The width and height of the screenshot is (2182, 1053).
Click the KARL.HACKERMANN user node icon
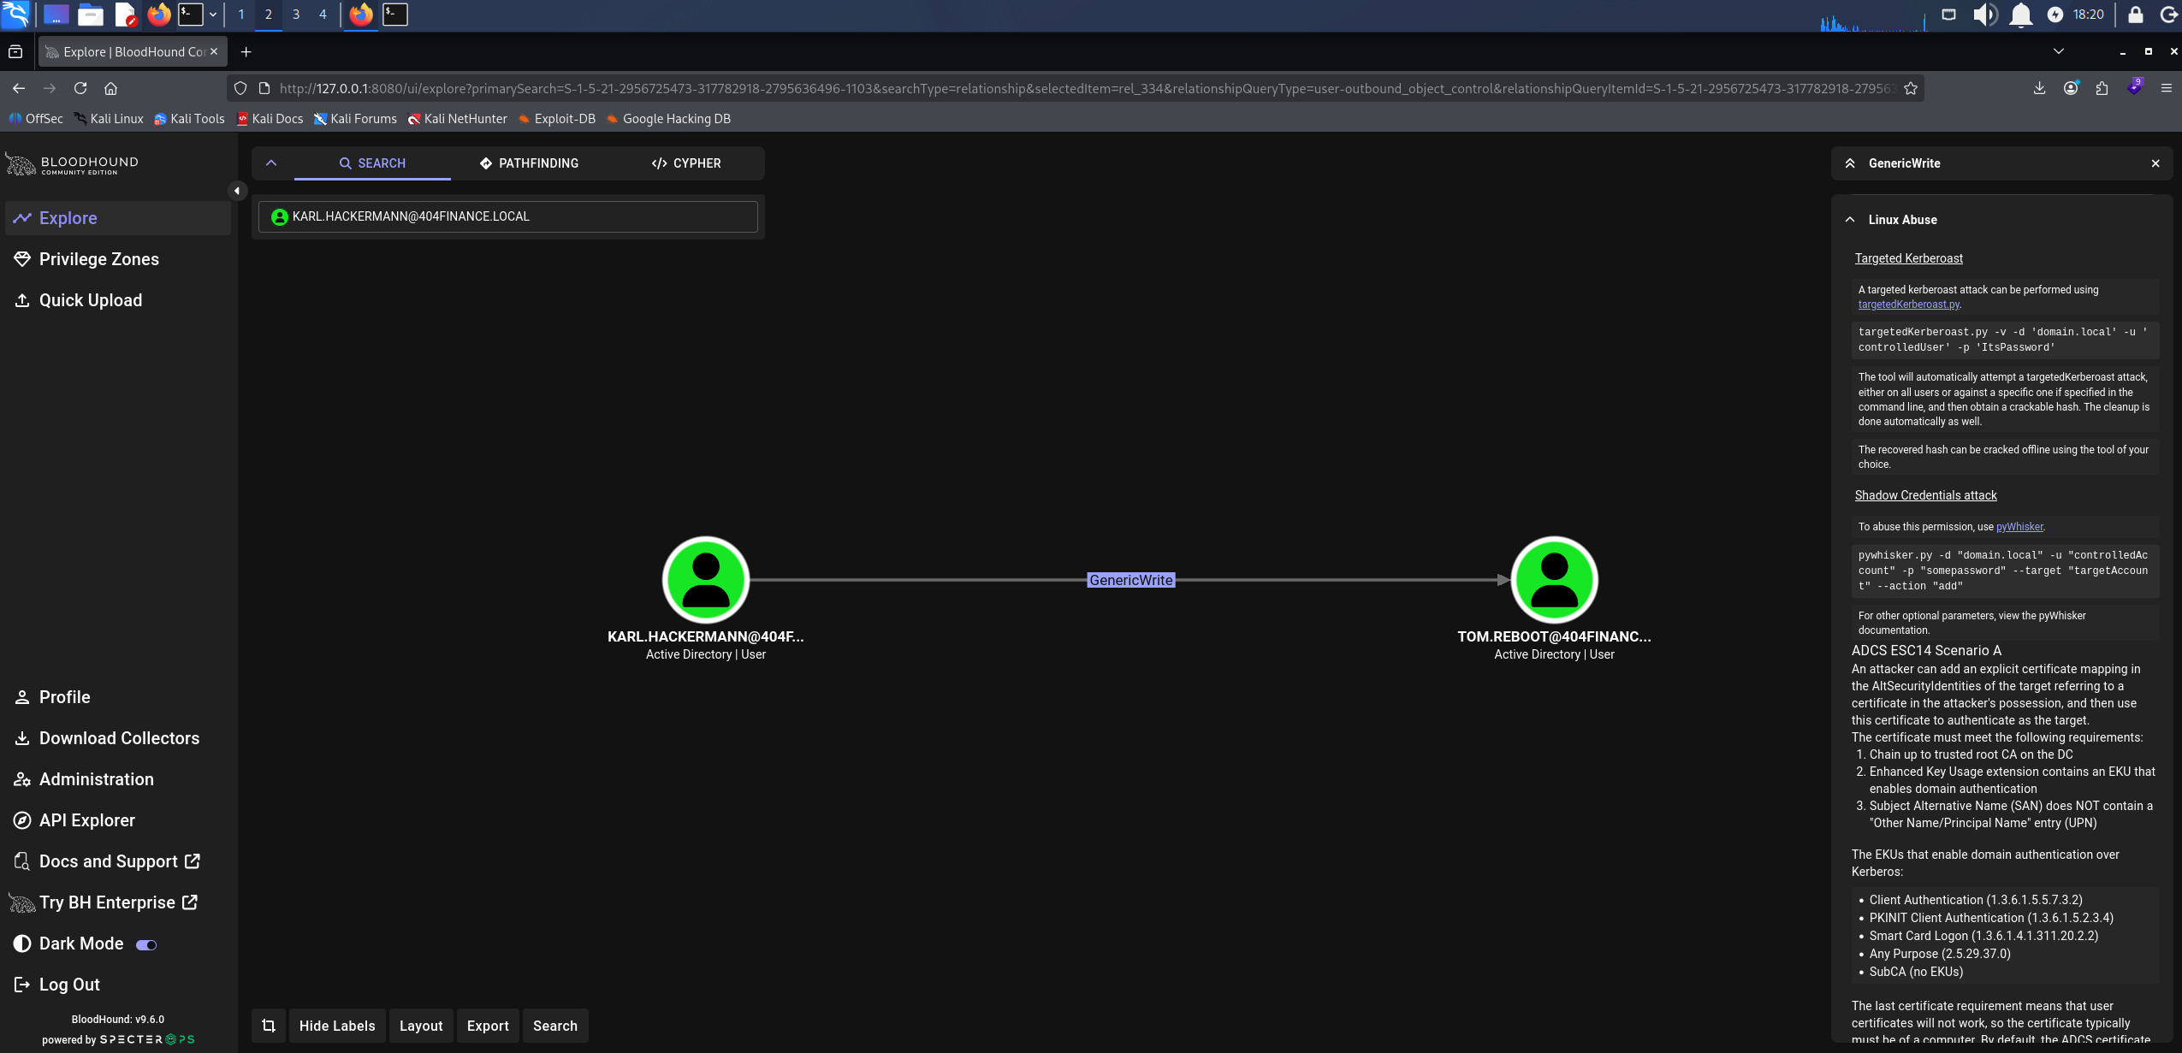click(x=706, y=579)
